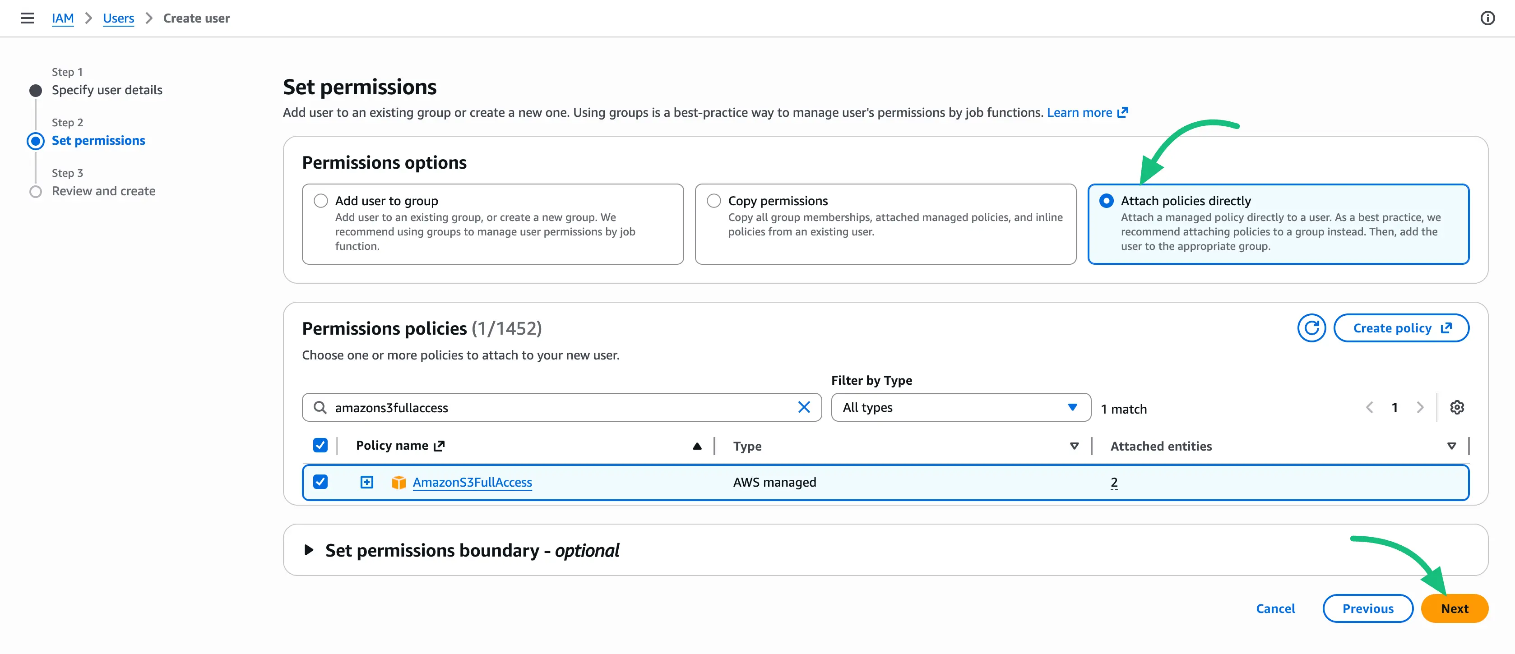Screen dimensions: 1515x654
Task: Open the navigation sidebar with the hamburger icon
Action: coord(28,18)
